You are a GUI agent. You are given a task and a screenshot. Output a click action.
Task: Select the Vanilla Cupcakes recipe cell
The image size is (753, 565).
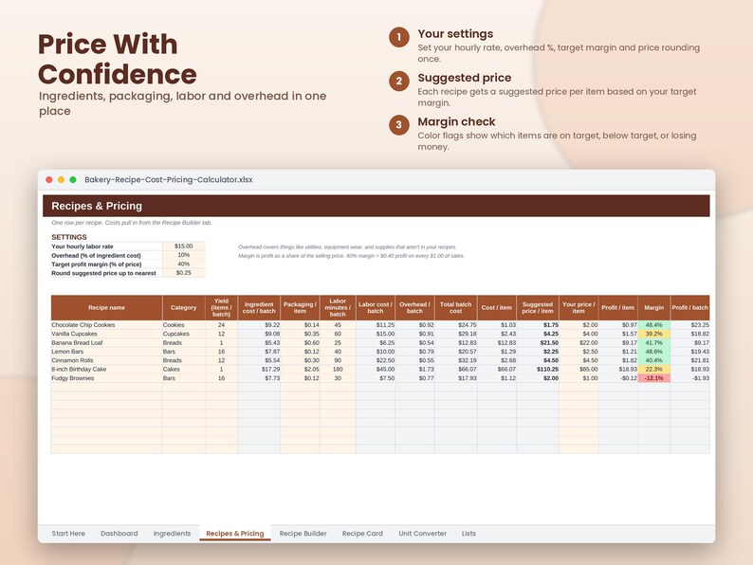tap(106, 334)
